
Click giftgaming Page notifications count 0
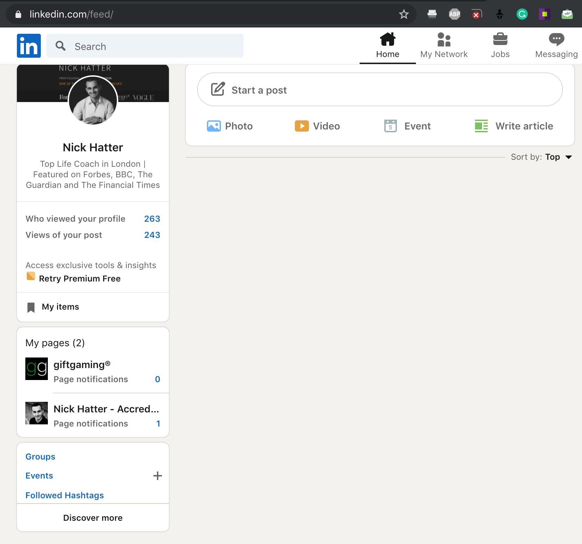click(x=158, y=379)
